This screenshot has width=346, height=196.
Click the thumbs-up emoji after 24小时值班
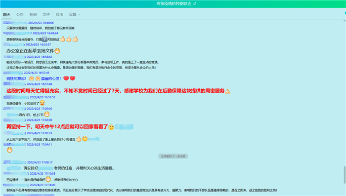click(x=79, y=139)
